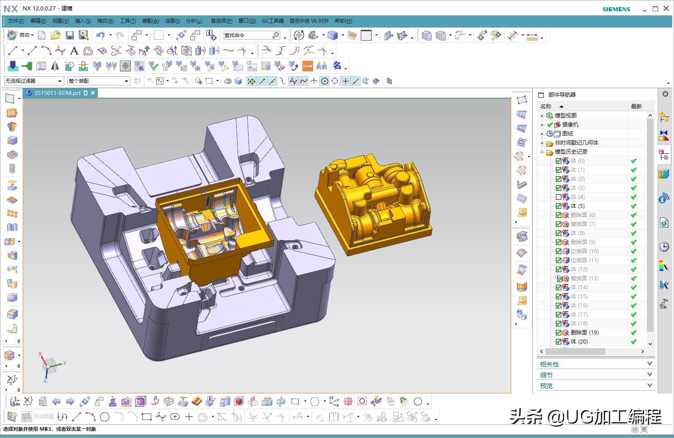The width and height of the screenshot is (674, 438).
Task: Click the History clock icon in right sidebar
Action: coord(664,246)
